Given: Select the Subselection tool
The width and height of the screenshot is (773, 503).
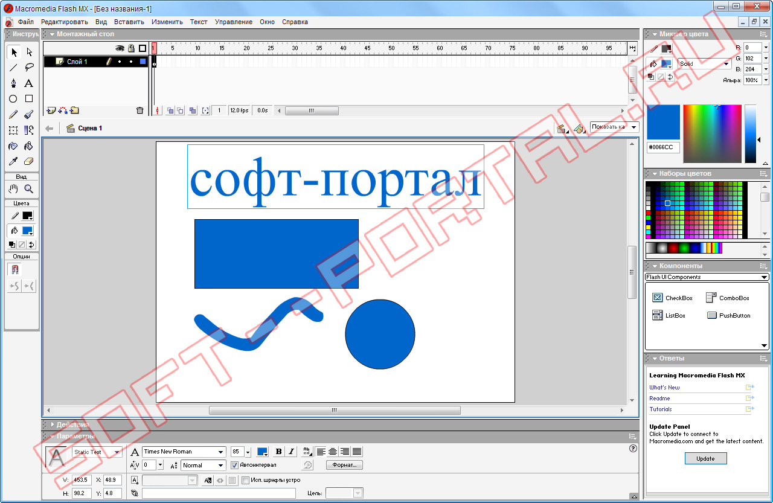Looking at the screenshot, I should (29, 53).
